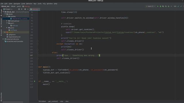Open the Help menu
The width and height of the screenshot is (184, 103).
(55, 4)
